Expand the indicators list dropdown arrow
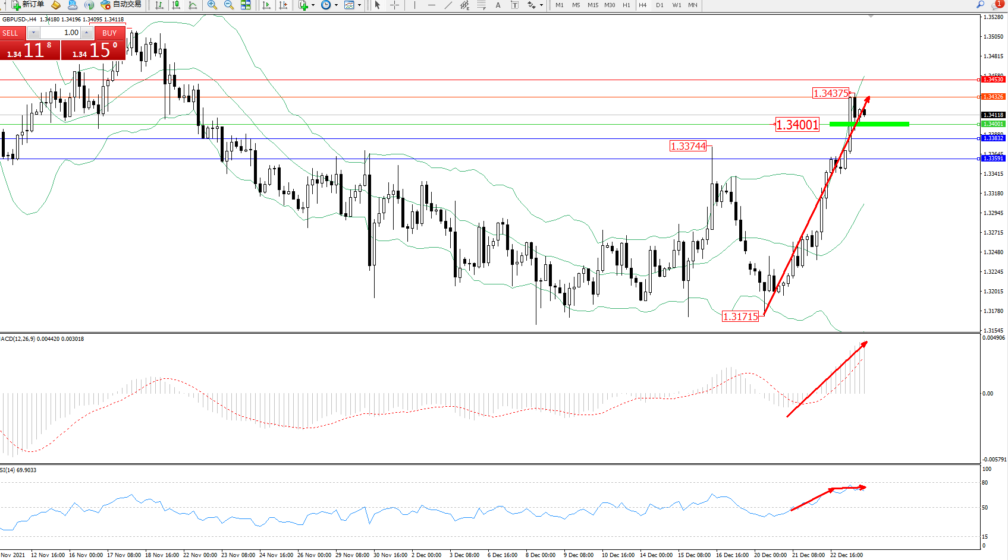Screen dimensions: 1008x560 tap(313, 5)
